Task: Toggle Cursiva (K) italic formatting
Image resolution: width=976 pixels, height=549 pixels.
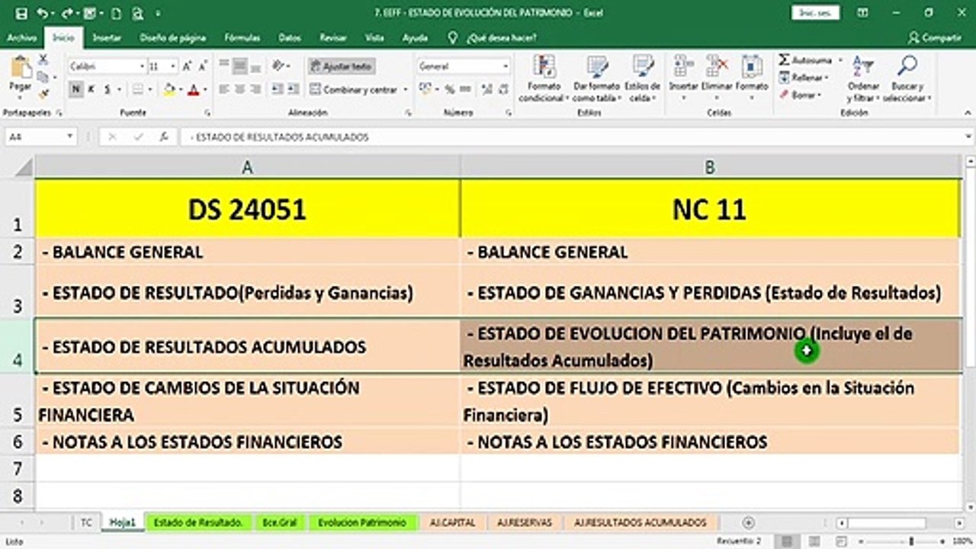Action: [91, 89]
